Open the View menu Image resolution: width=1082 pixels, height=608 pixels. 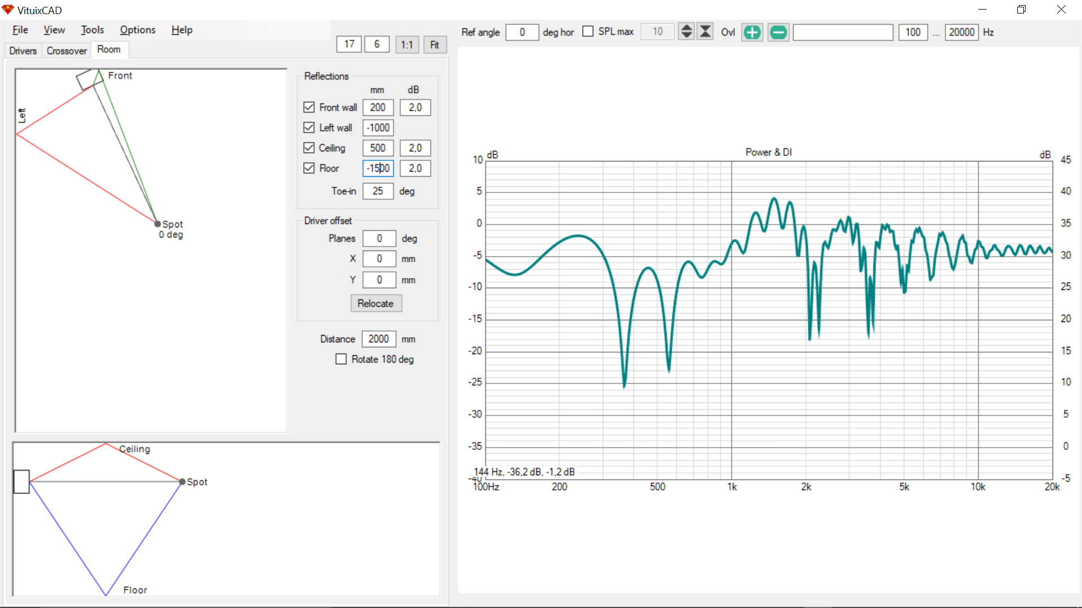pyautogui.click(x=54, y=30)
